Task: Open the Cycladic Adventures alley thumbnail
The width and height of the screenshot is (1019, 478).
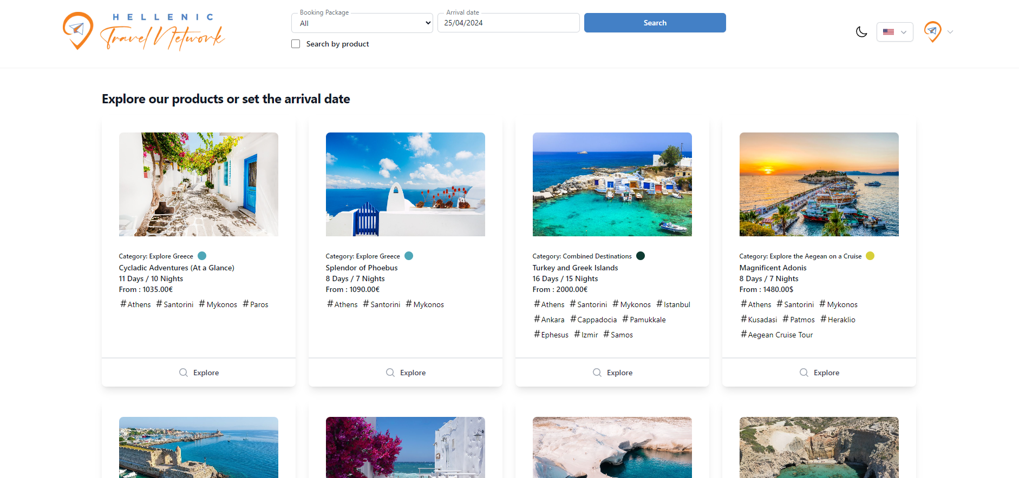Action: pyautogui.click(x=199, y=184)
